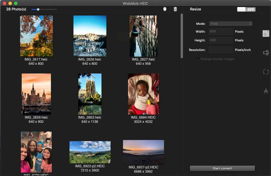Open the Resize panel icon in the sidebar
The height and width of the screenshot is (176, 271).
pyautogui.click(x=266, y=33)
